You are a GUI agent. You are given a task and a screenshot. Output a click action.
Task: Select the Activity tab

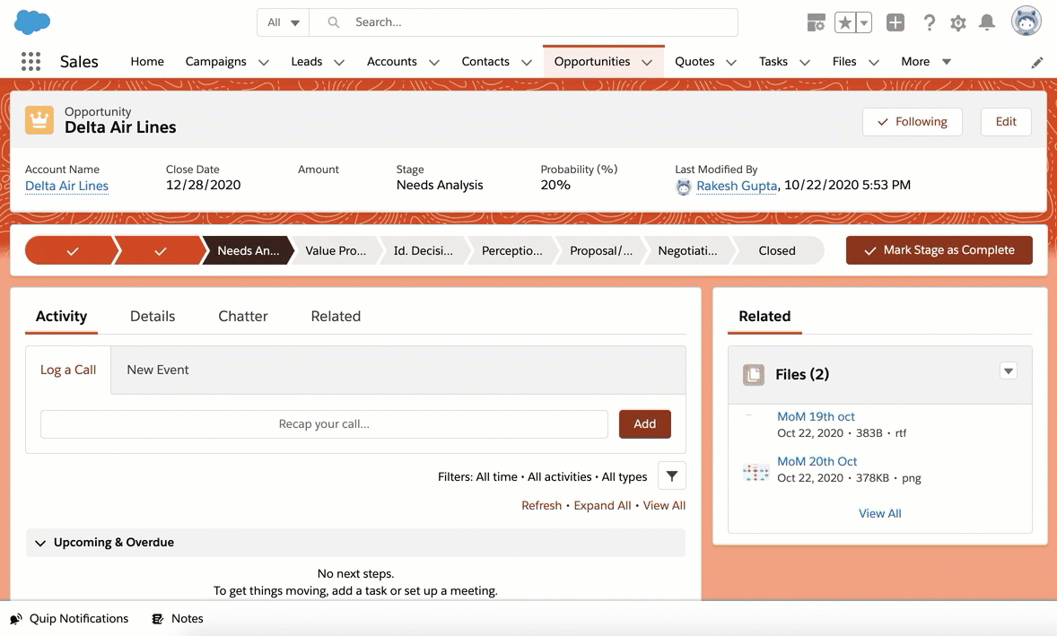61,316
